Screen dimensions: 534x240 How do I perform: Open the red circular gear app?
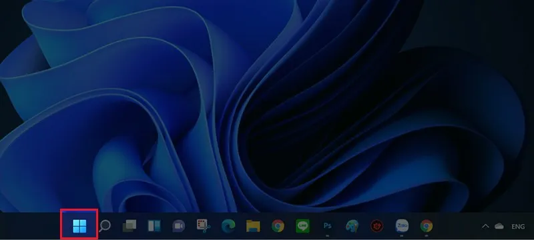point(376,226)
